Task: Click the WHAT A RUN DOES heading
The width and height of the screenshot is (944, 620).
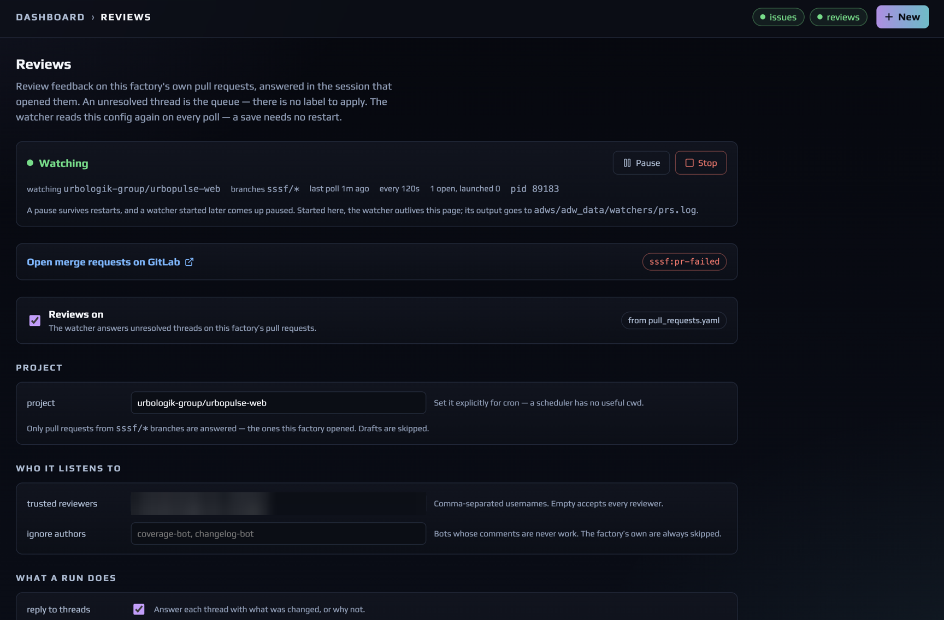Action: click(66, 578)
